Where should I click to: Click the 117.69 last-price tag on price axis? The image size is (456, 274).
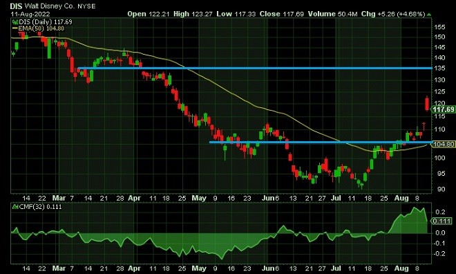click(x=443, y=109)
